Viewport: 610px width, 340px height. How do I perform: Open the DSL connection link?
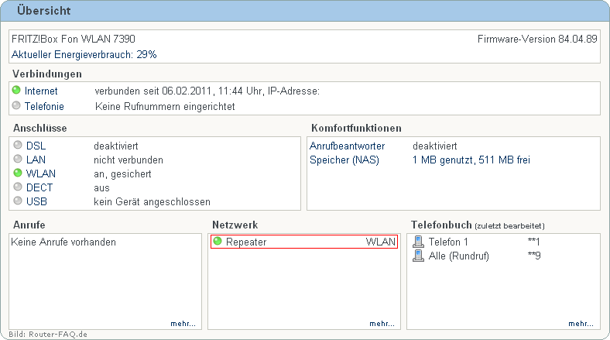coord(36,146)
